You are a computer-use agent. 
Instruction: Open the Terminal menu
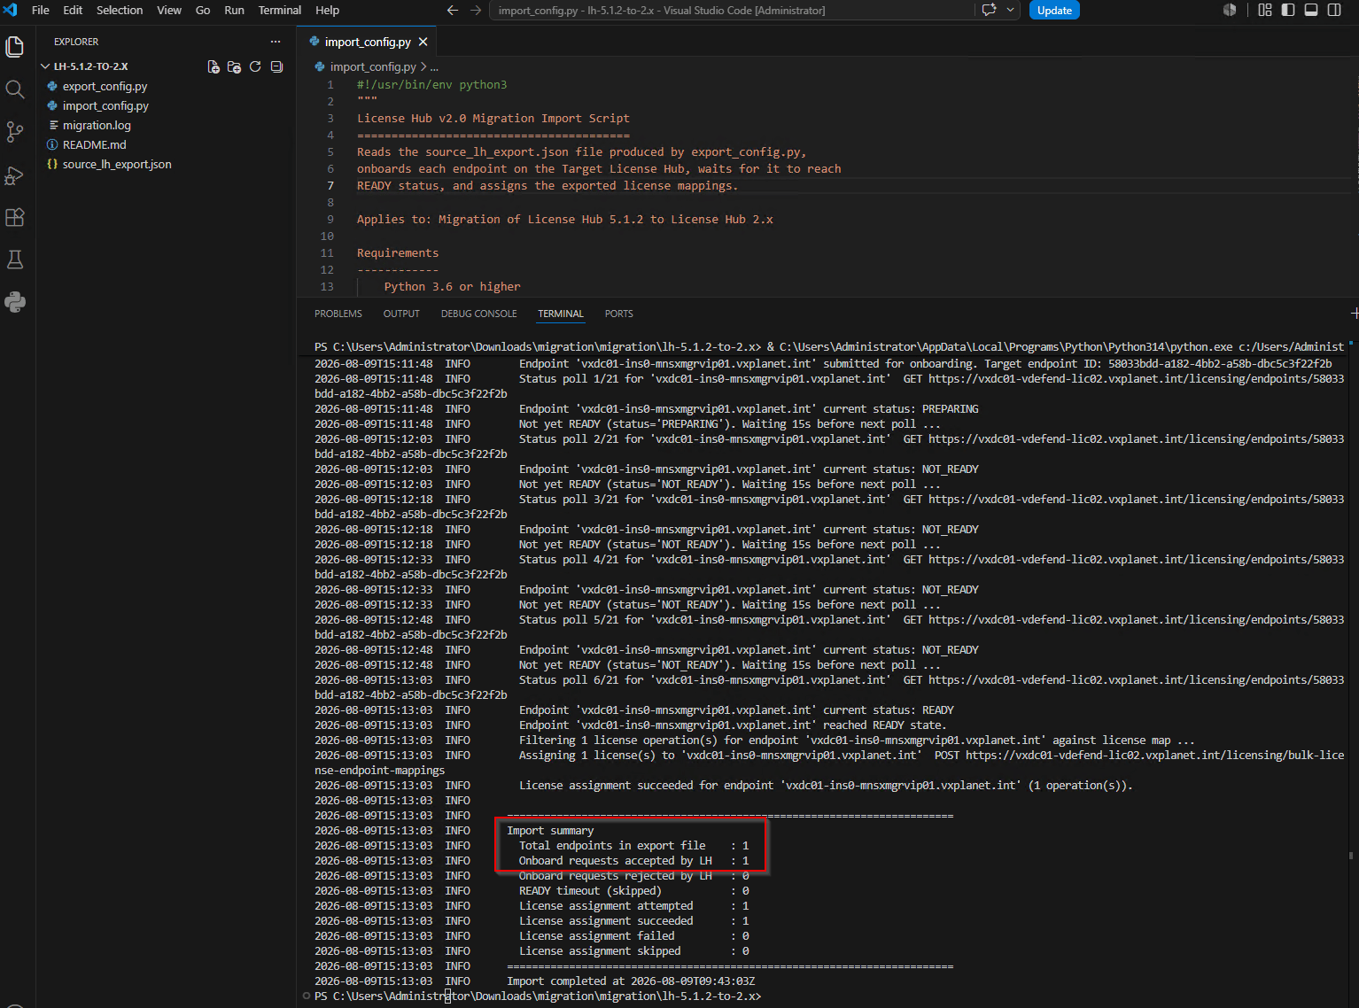(280, 10)
